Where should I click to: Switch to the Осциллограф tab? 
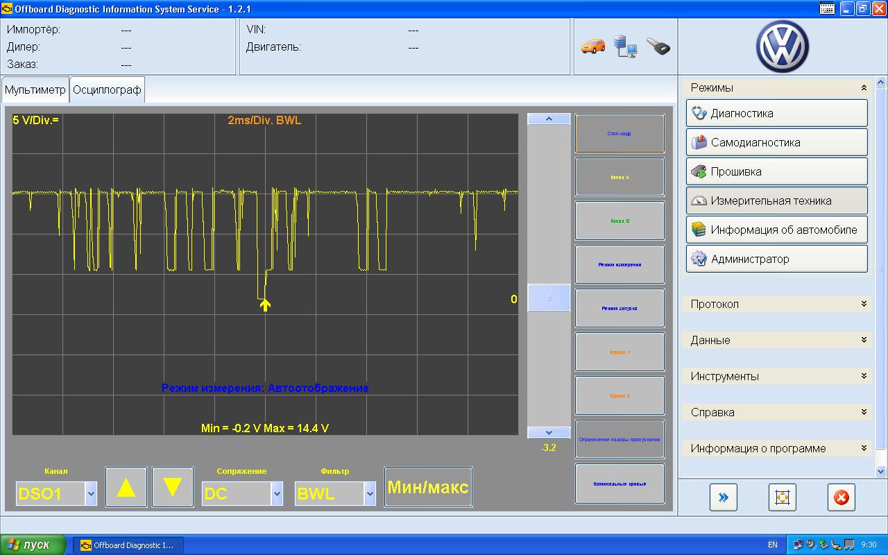point(107,89)
